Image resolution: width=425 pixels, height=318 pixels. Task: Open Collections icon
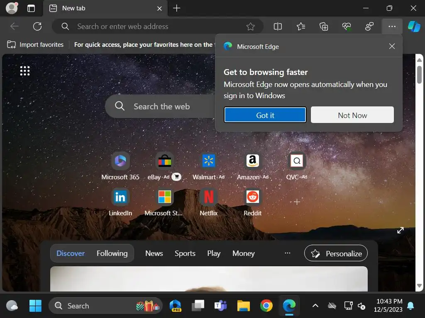324,26
